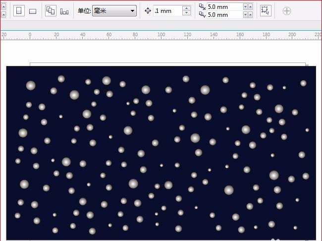322x241 pixels.
Task: Set page orientation to Portrait
Action: coord(19,11)
